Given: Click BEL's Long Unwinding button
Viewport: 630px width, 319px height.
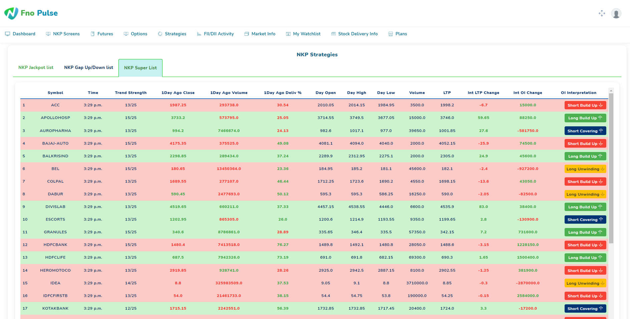Looking at the screenshot, I should 585,169.
